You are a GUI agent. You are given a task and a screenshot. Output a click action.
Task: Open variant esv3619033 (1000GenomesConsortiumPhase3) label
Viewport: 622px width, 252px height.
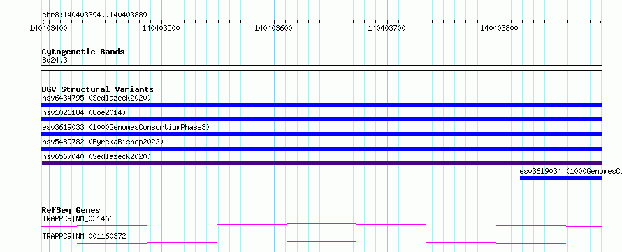[126, 127]
